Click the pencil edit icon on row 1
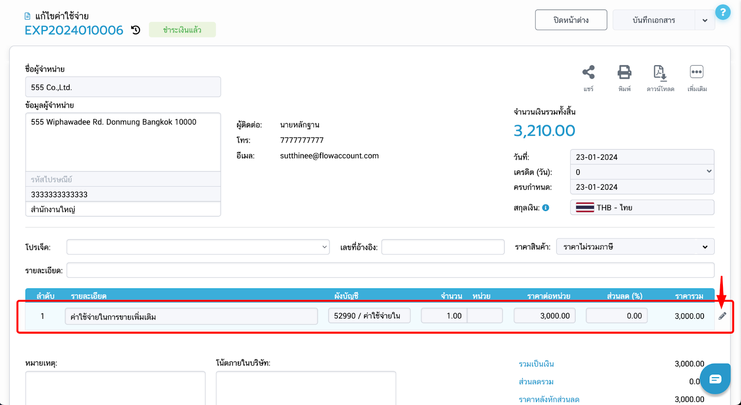Viewport: 741px width, 405px height. 722,316
